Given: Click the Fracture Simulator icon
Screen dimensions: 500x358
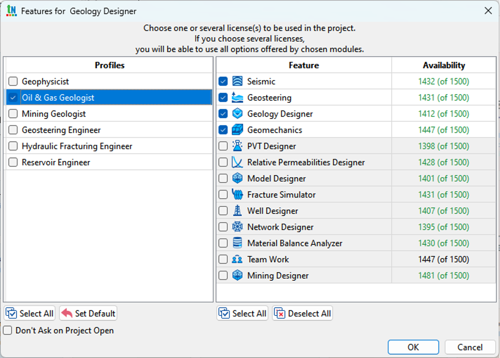Looking at the screenshot, I should point(237,194).
